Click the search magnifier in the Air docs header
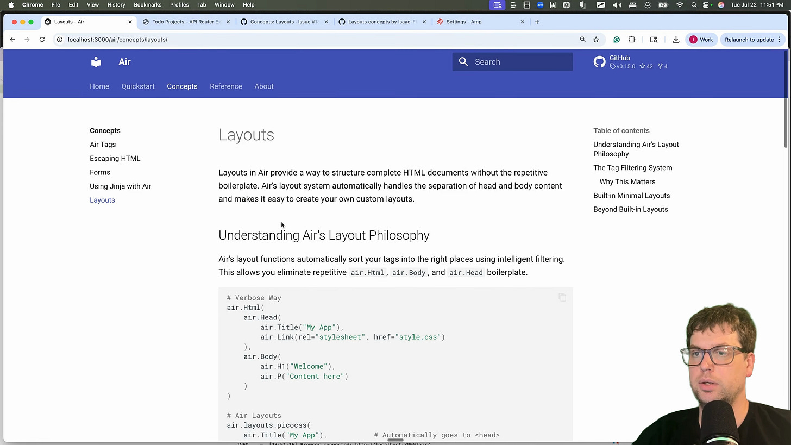The width and height of the screenshot is (791, 445). pos(463,61)
